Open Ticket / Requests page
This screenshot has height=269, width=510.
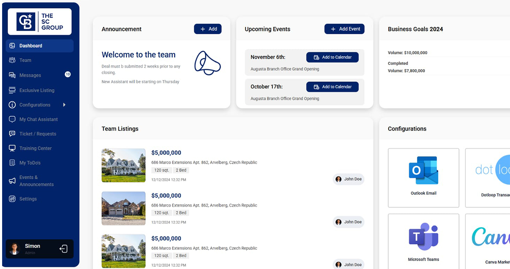pyautogui.click(x=38, y=134)
